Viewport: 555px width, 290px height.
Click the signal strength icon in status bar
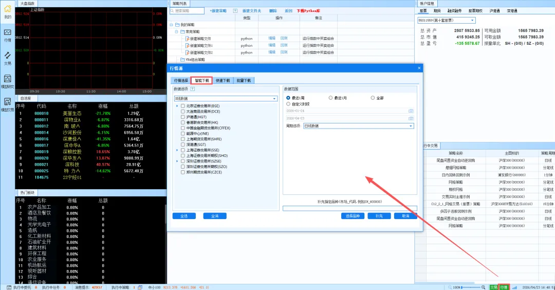pos(514,287)
